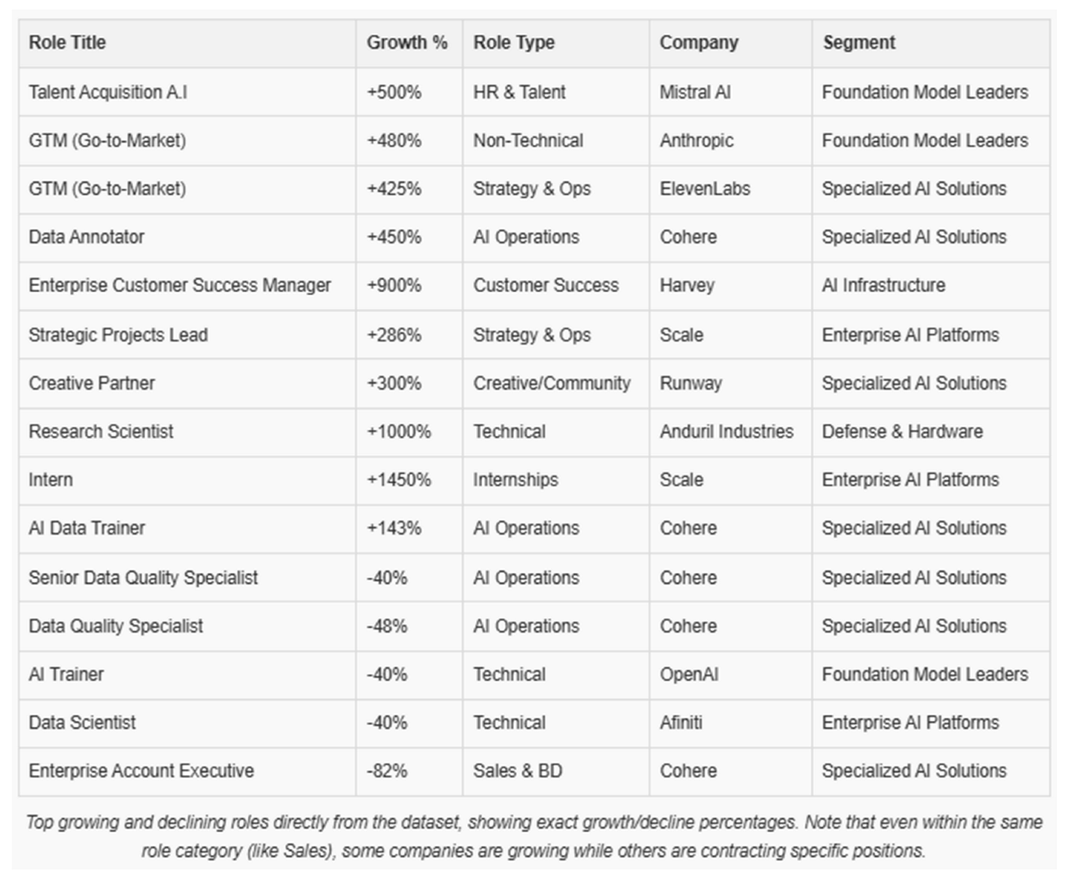This screenshot has height=877, width=1065.
Task: Select the ElevenLabs company cell
Action: click(704, 188)
